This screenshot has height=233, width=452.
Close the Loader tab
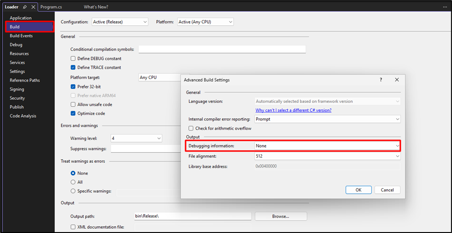[33, 7]
